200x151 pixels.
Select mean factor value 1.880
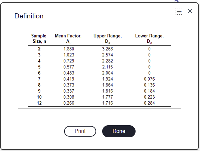69,49
